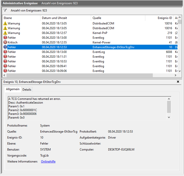
Task: Click description box vertical scrollbar thumb
Action: pyautogui.click(x=169, y=107)
